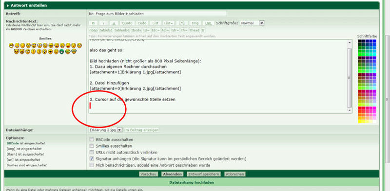This screenshot has height=191, width=390.
Task: Focus the Betreff subject field
Action: [x=157, y=14]
